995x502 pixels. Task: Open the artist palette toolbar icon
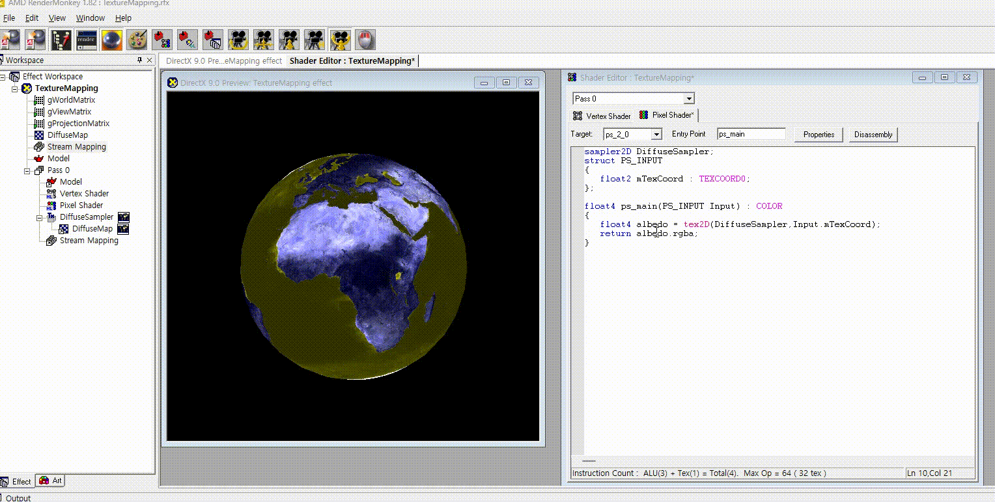[137, 40]
